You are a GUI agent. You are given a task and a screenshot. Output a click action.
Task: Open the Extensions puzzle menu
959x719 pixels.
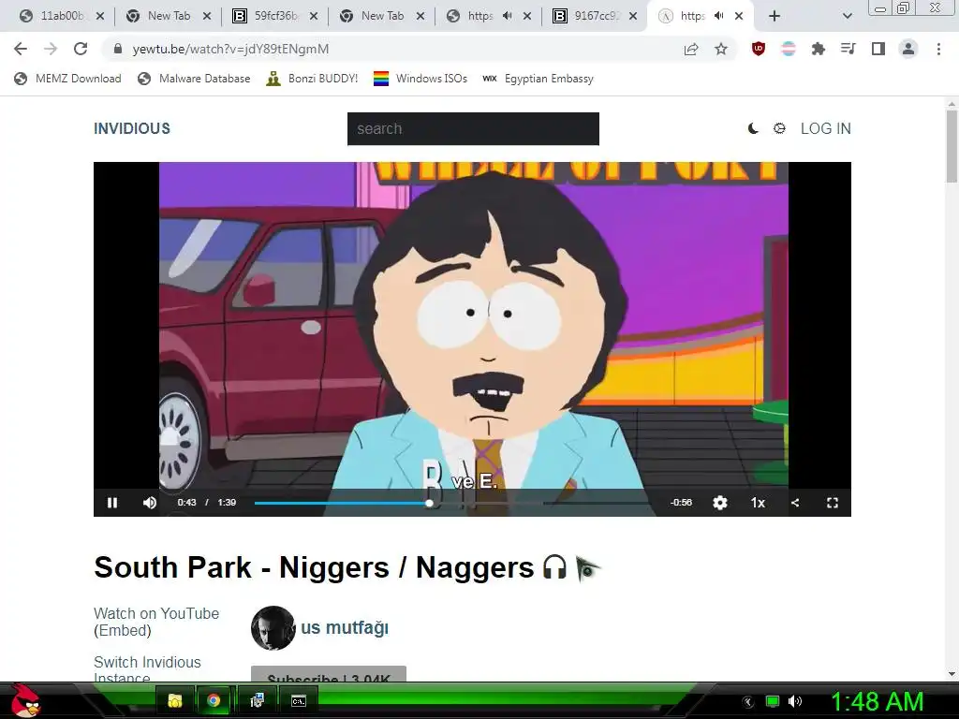coord(819,49)
